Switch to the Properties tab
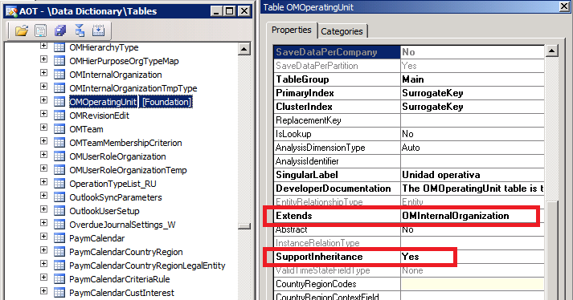This screenshot has width=573, height=300. (x=291, y=30)
